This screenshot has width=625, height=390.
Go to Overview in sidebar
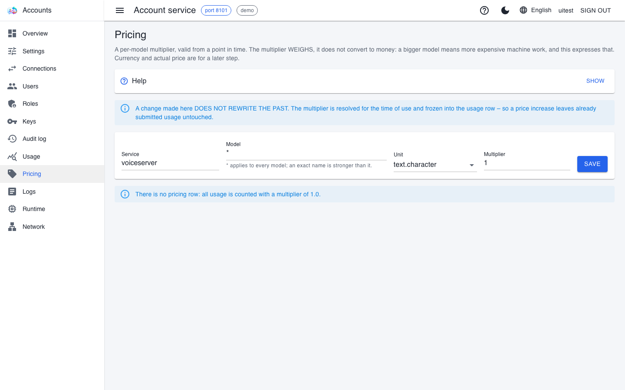tap(52, 33)
